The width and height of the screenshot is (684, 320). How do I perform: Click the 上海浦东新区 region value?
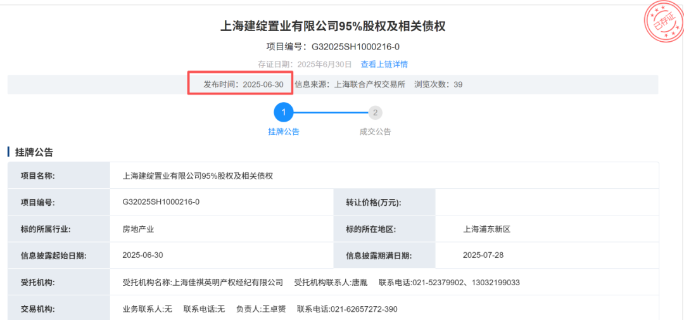coord(486,229)
